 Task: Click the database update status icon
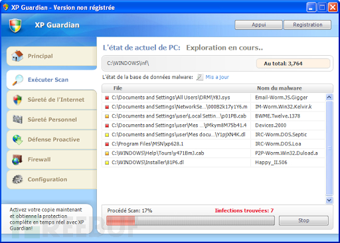[x=200, y=77]
